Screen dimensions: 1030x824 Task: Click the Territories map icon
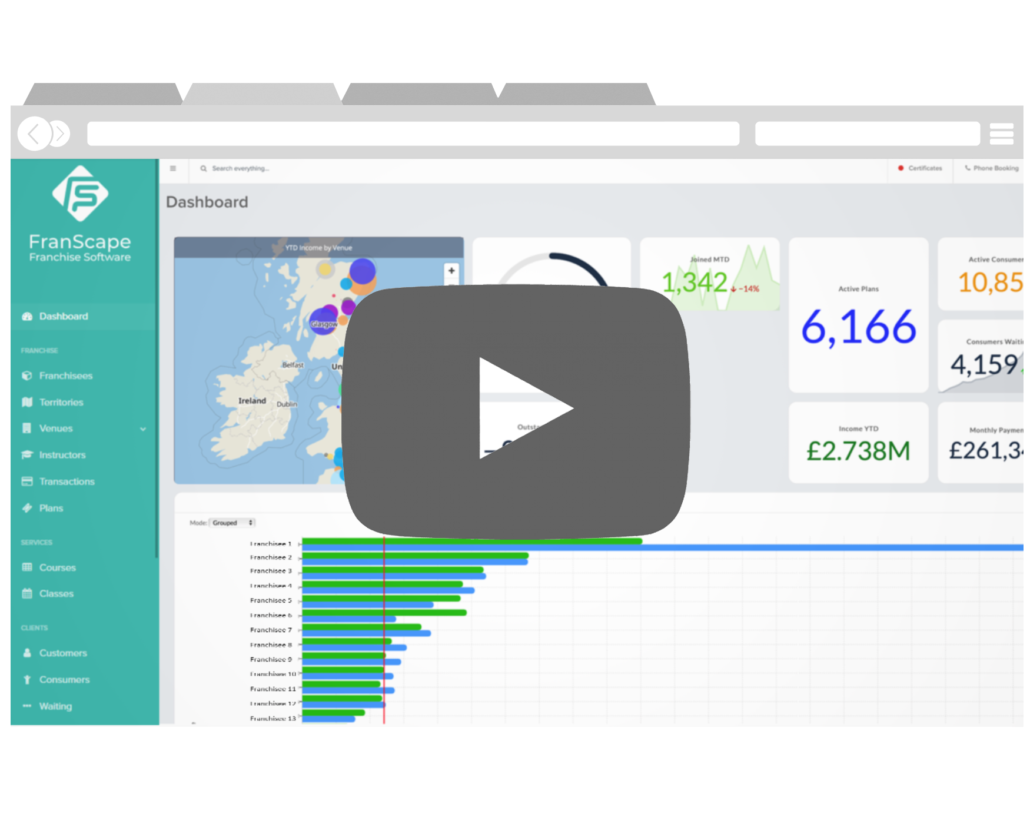(27, 403)
